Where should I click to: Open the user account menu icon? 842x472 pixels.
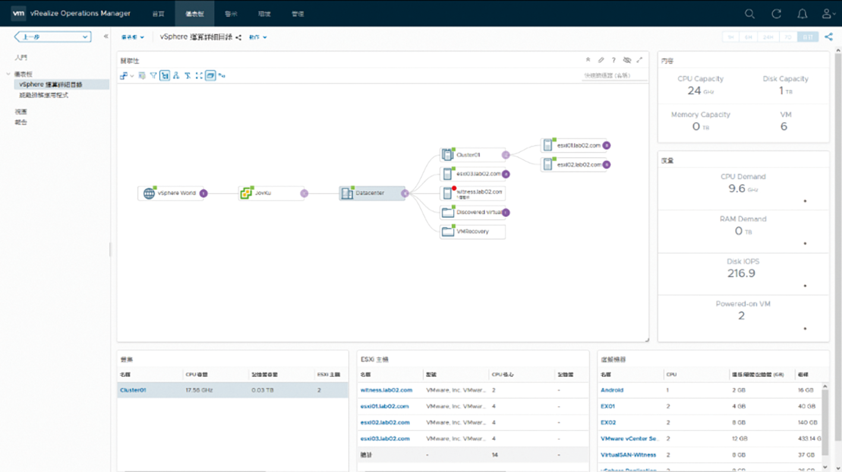click(x=828, y=14)
